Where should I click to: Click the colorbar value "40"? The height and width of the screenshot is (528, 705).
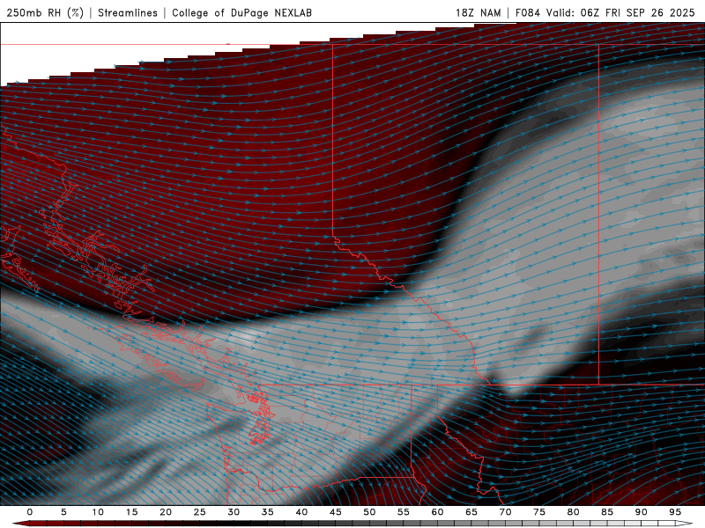click(301, 512)
